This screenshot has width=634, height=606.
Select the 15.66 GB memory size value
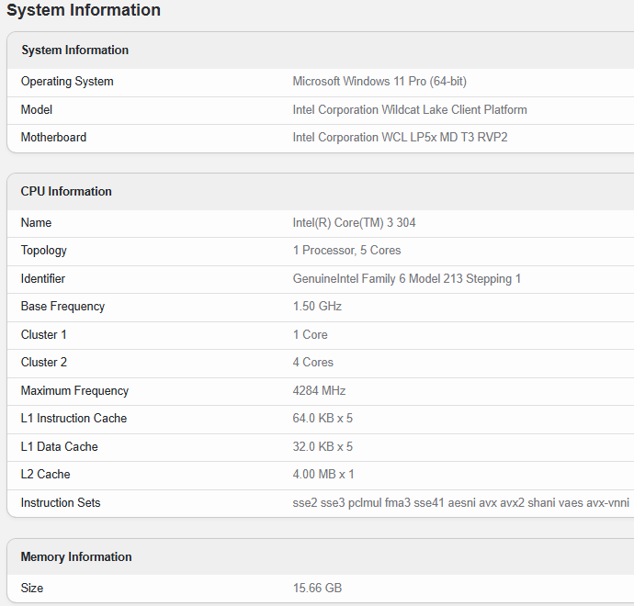317,589
